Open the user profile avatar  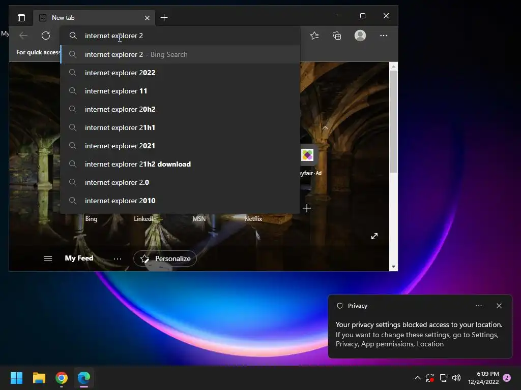360,36
